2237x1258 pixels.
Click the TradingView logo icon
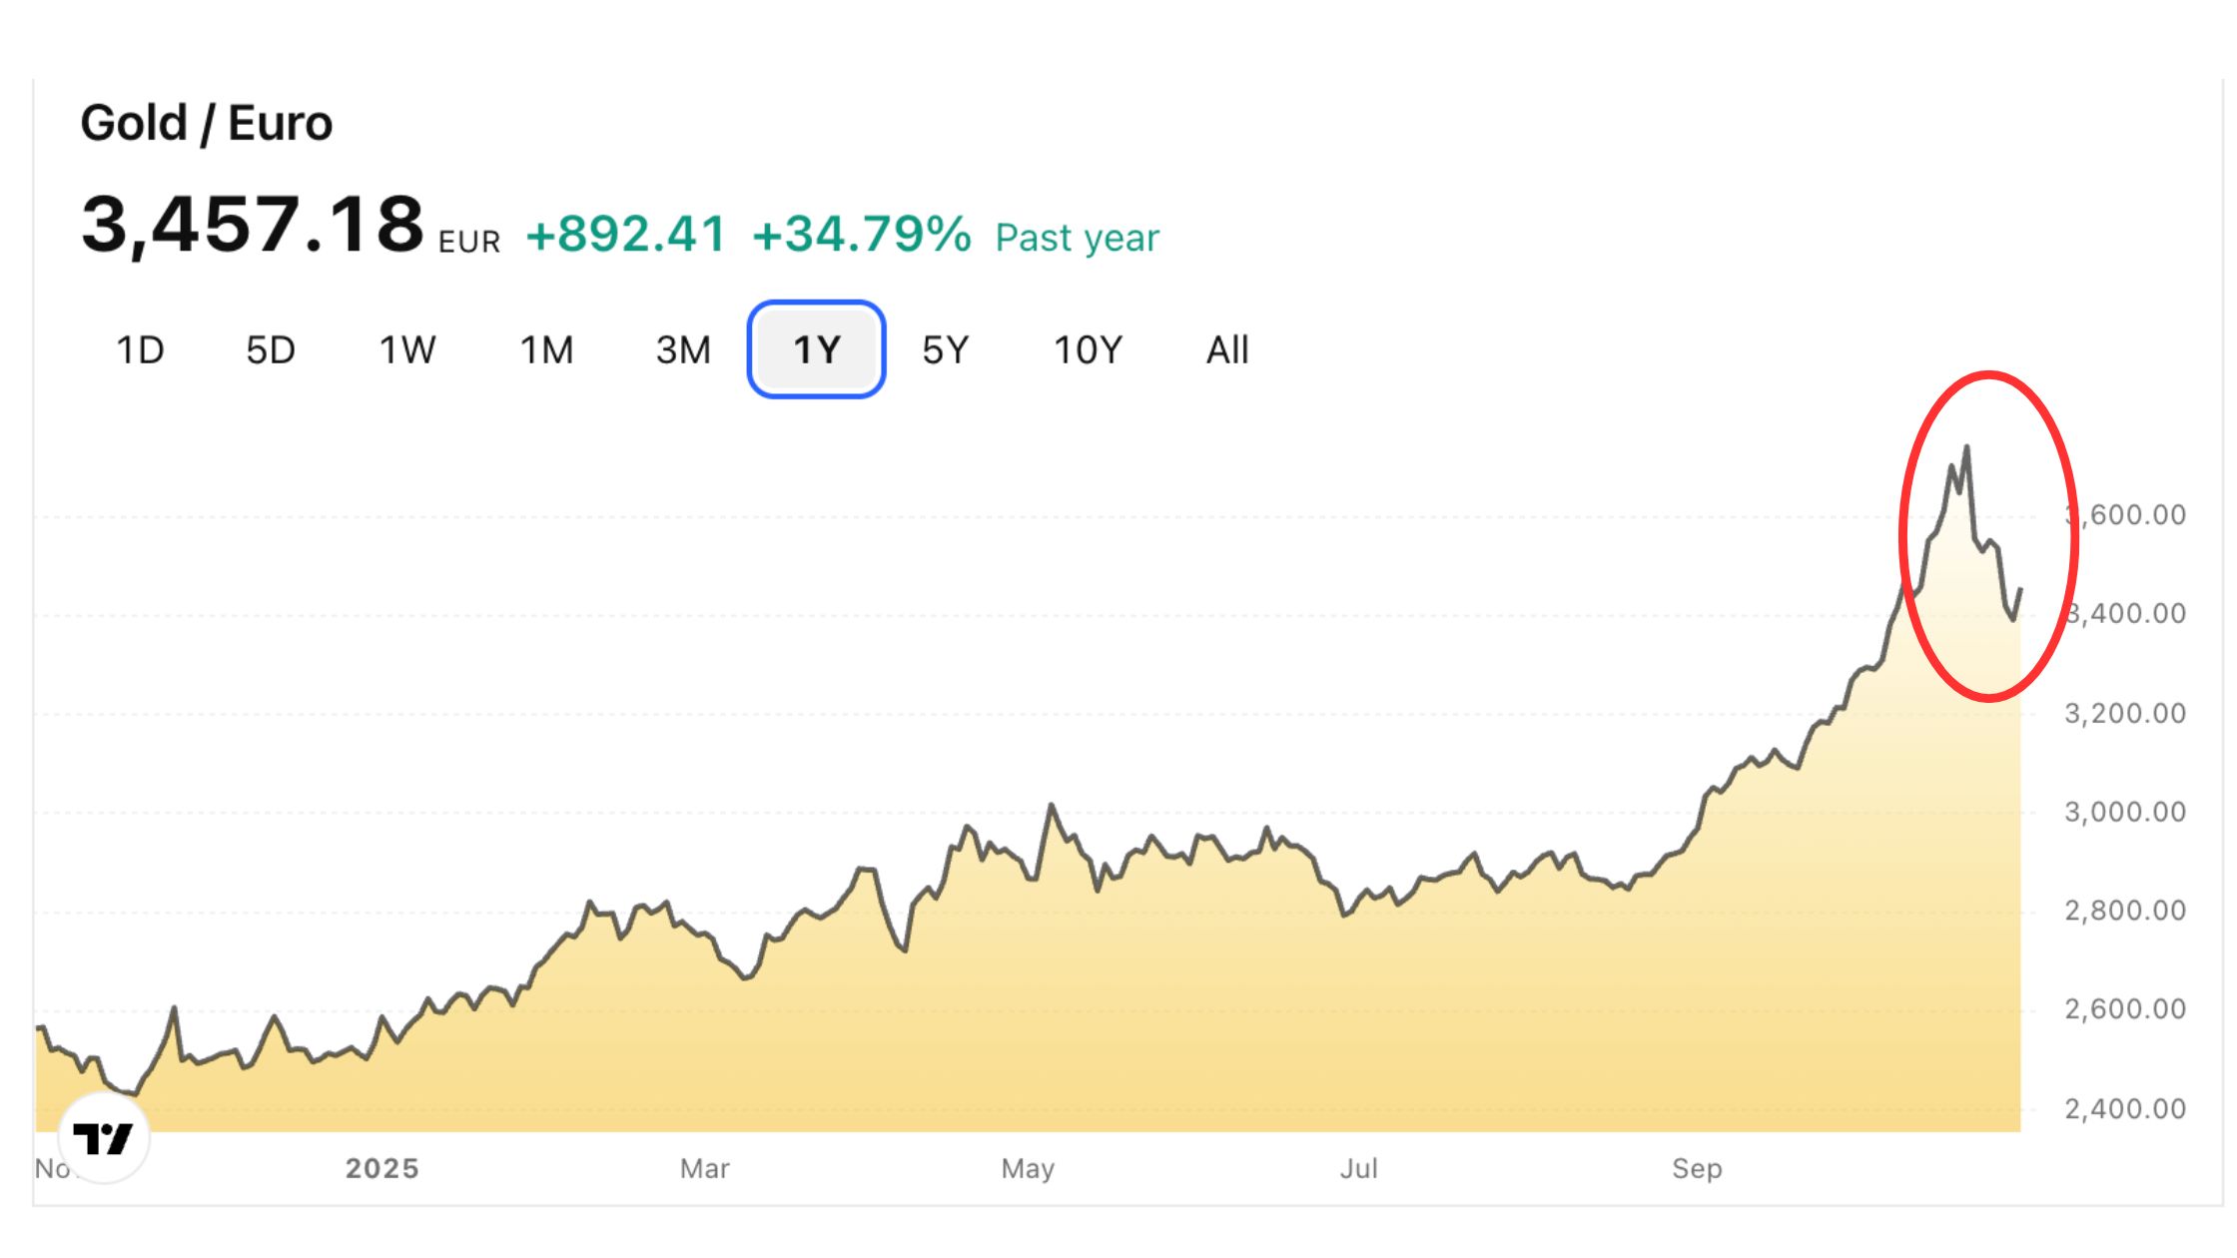pos(103,1138)
